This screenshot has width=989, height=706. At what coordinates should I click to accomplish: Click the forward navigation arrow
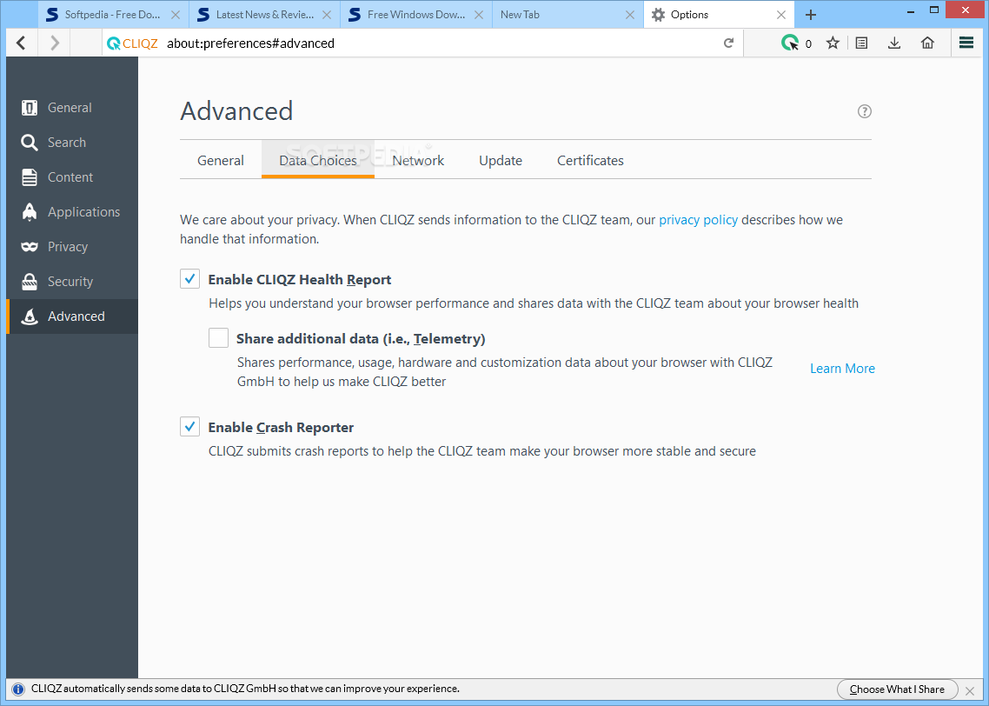pyautogui.click(x=55, y=43)
